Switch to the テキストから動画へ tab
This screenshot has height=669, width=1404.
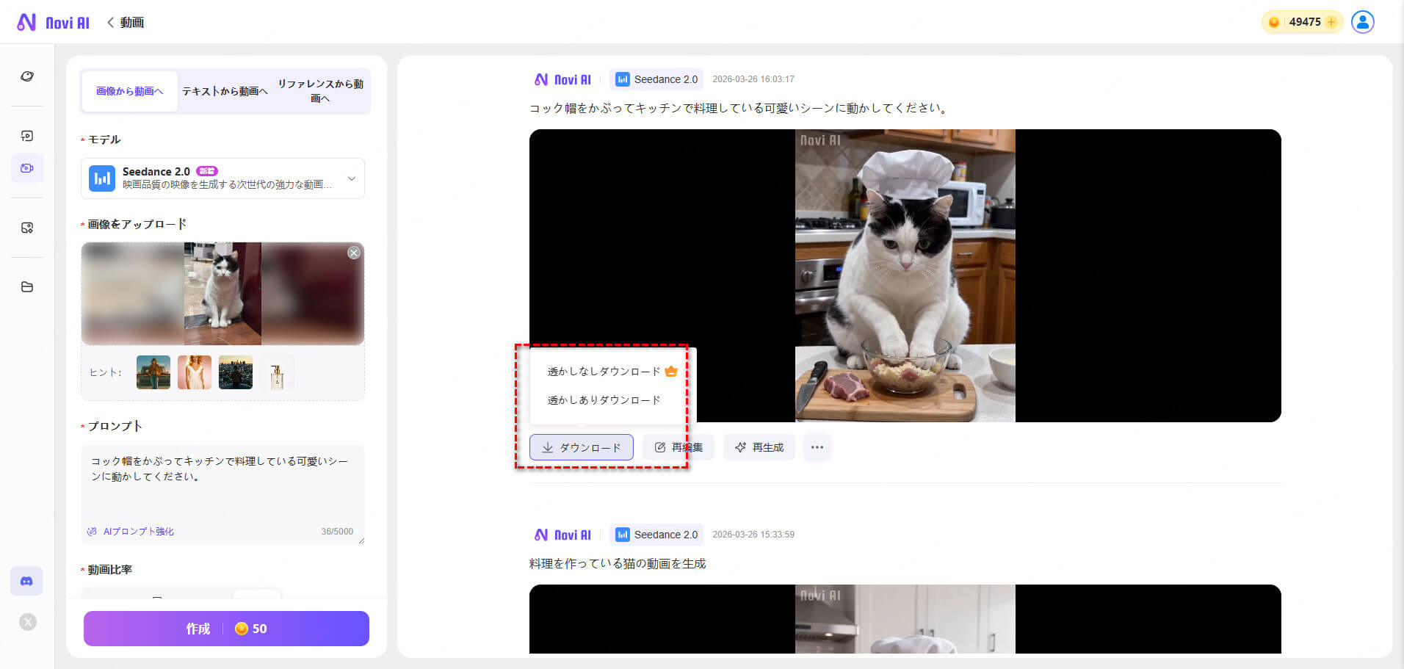225,91
